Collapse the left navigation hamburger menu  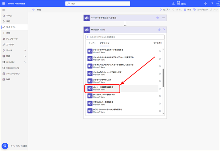[x=4, y=10]
